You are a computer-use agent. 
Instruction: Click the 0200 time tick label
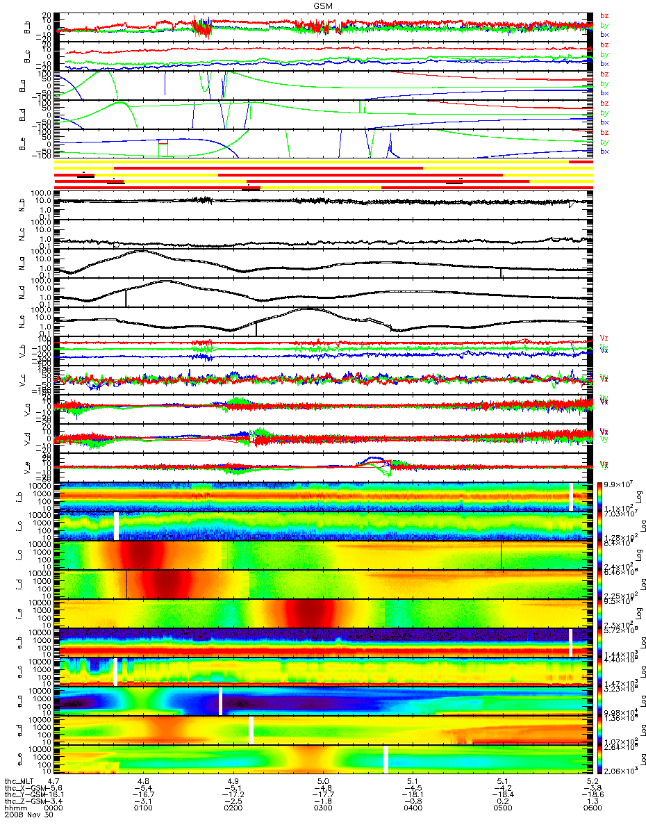click(233, 808)
